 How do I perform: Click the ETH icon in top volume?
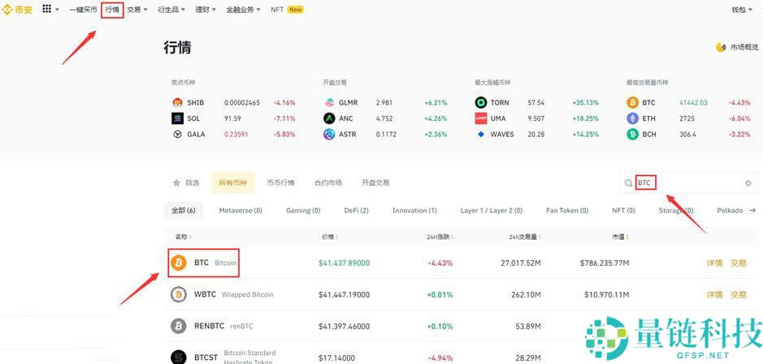tap(631, 118)
